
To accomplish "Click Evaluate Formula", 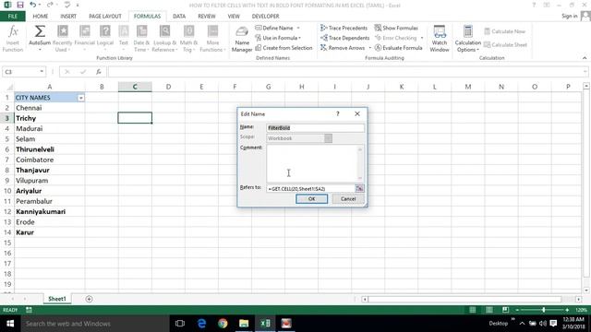I will tap(398, 48).
